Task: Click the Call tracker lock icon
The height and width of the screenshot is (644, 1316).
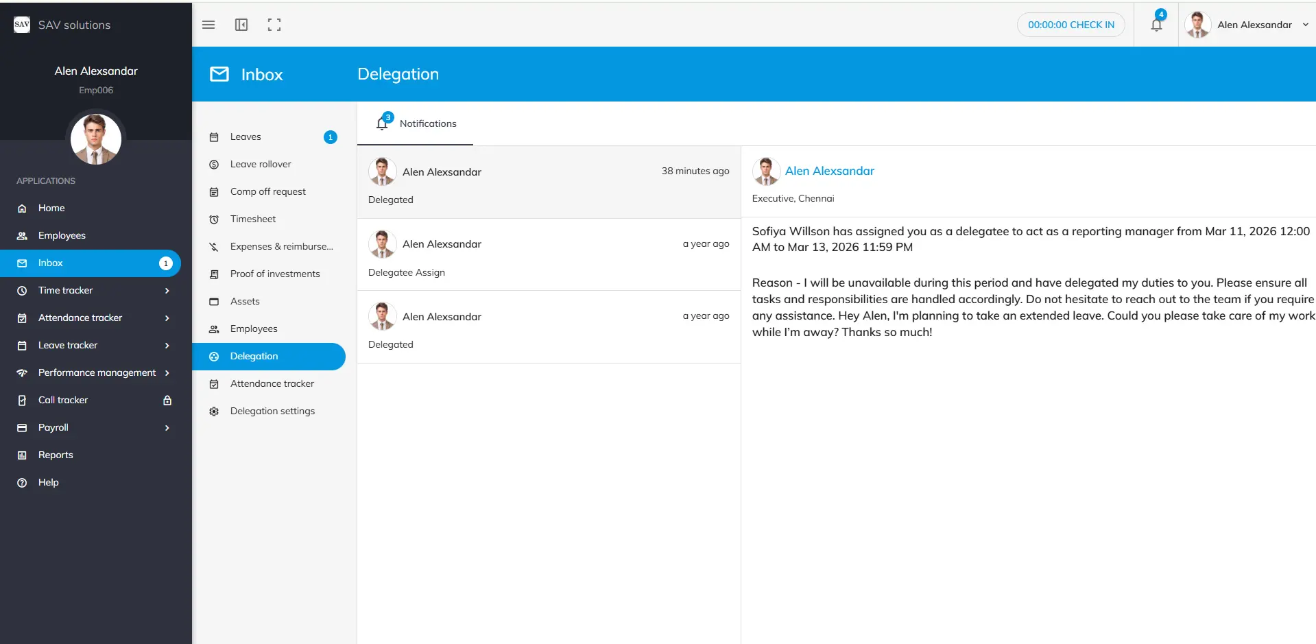Action: [167, 401]
